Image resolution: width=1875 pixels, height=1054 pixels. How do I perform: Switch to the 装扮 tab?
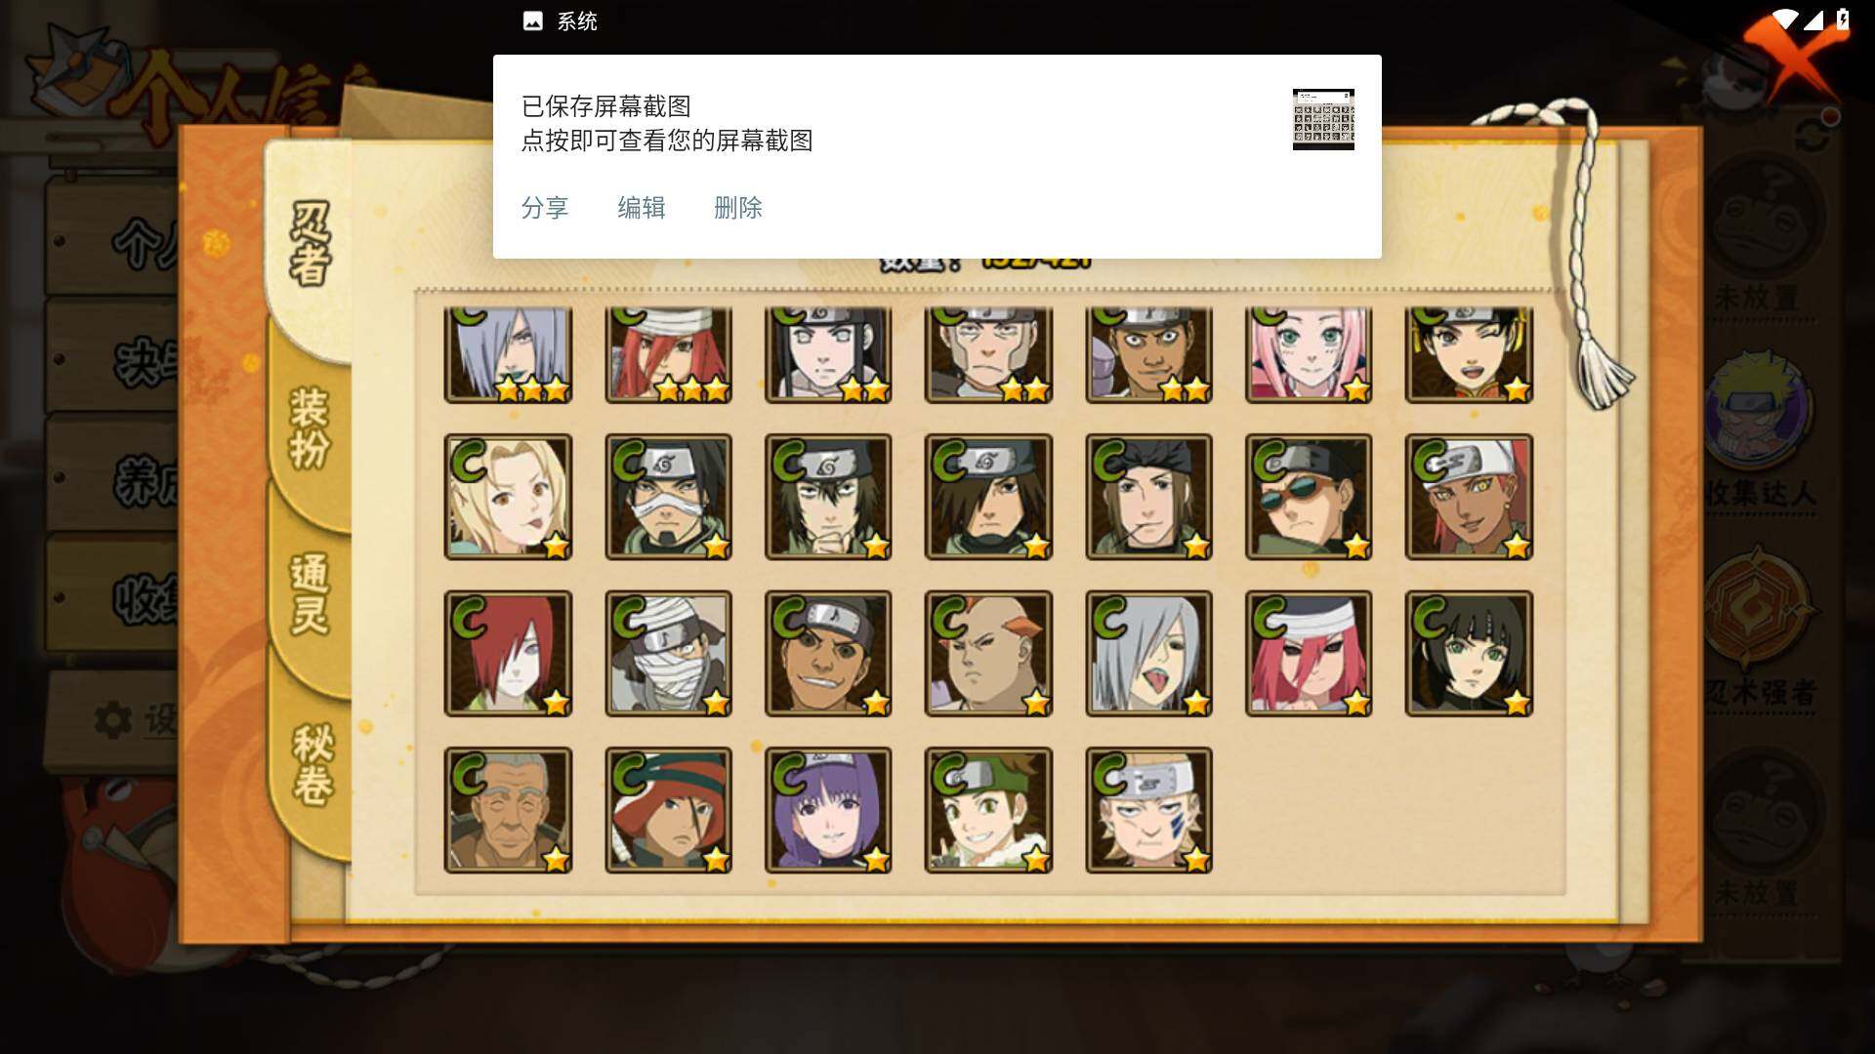click(x=311, y=429)
